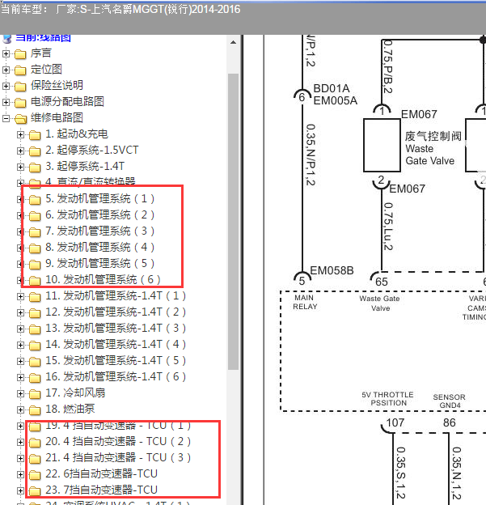Click folder icon of 2. 起停系统-1.5VCT

click(35, 151)
